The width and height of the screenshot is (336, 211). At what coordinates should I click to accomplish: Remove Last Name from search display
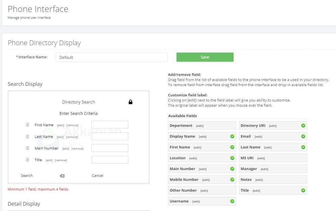pyautogui.click(x=72, y=137)
